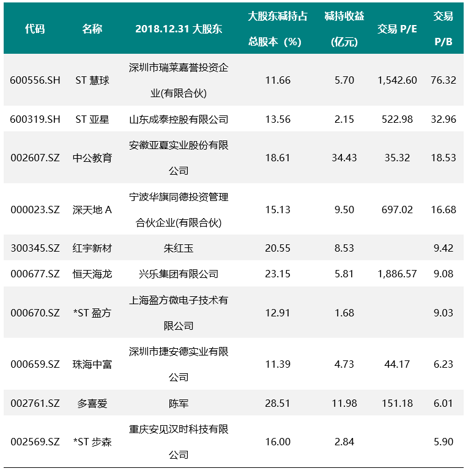The image size is (471, 474).
Task: Click the P/B value 32.96
Action: click(x=443, y=119)
